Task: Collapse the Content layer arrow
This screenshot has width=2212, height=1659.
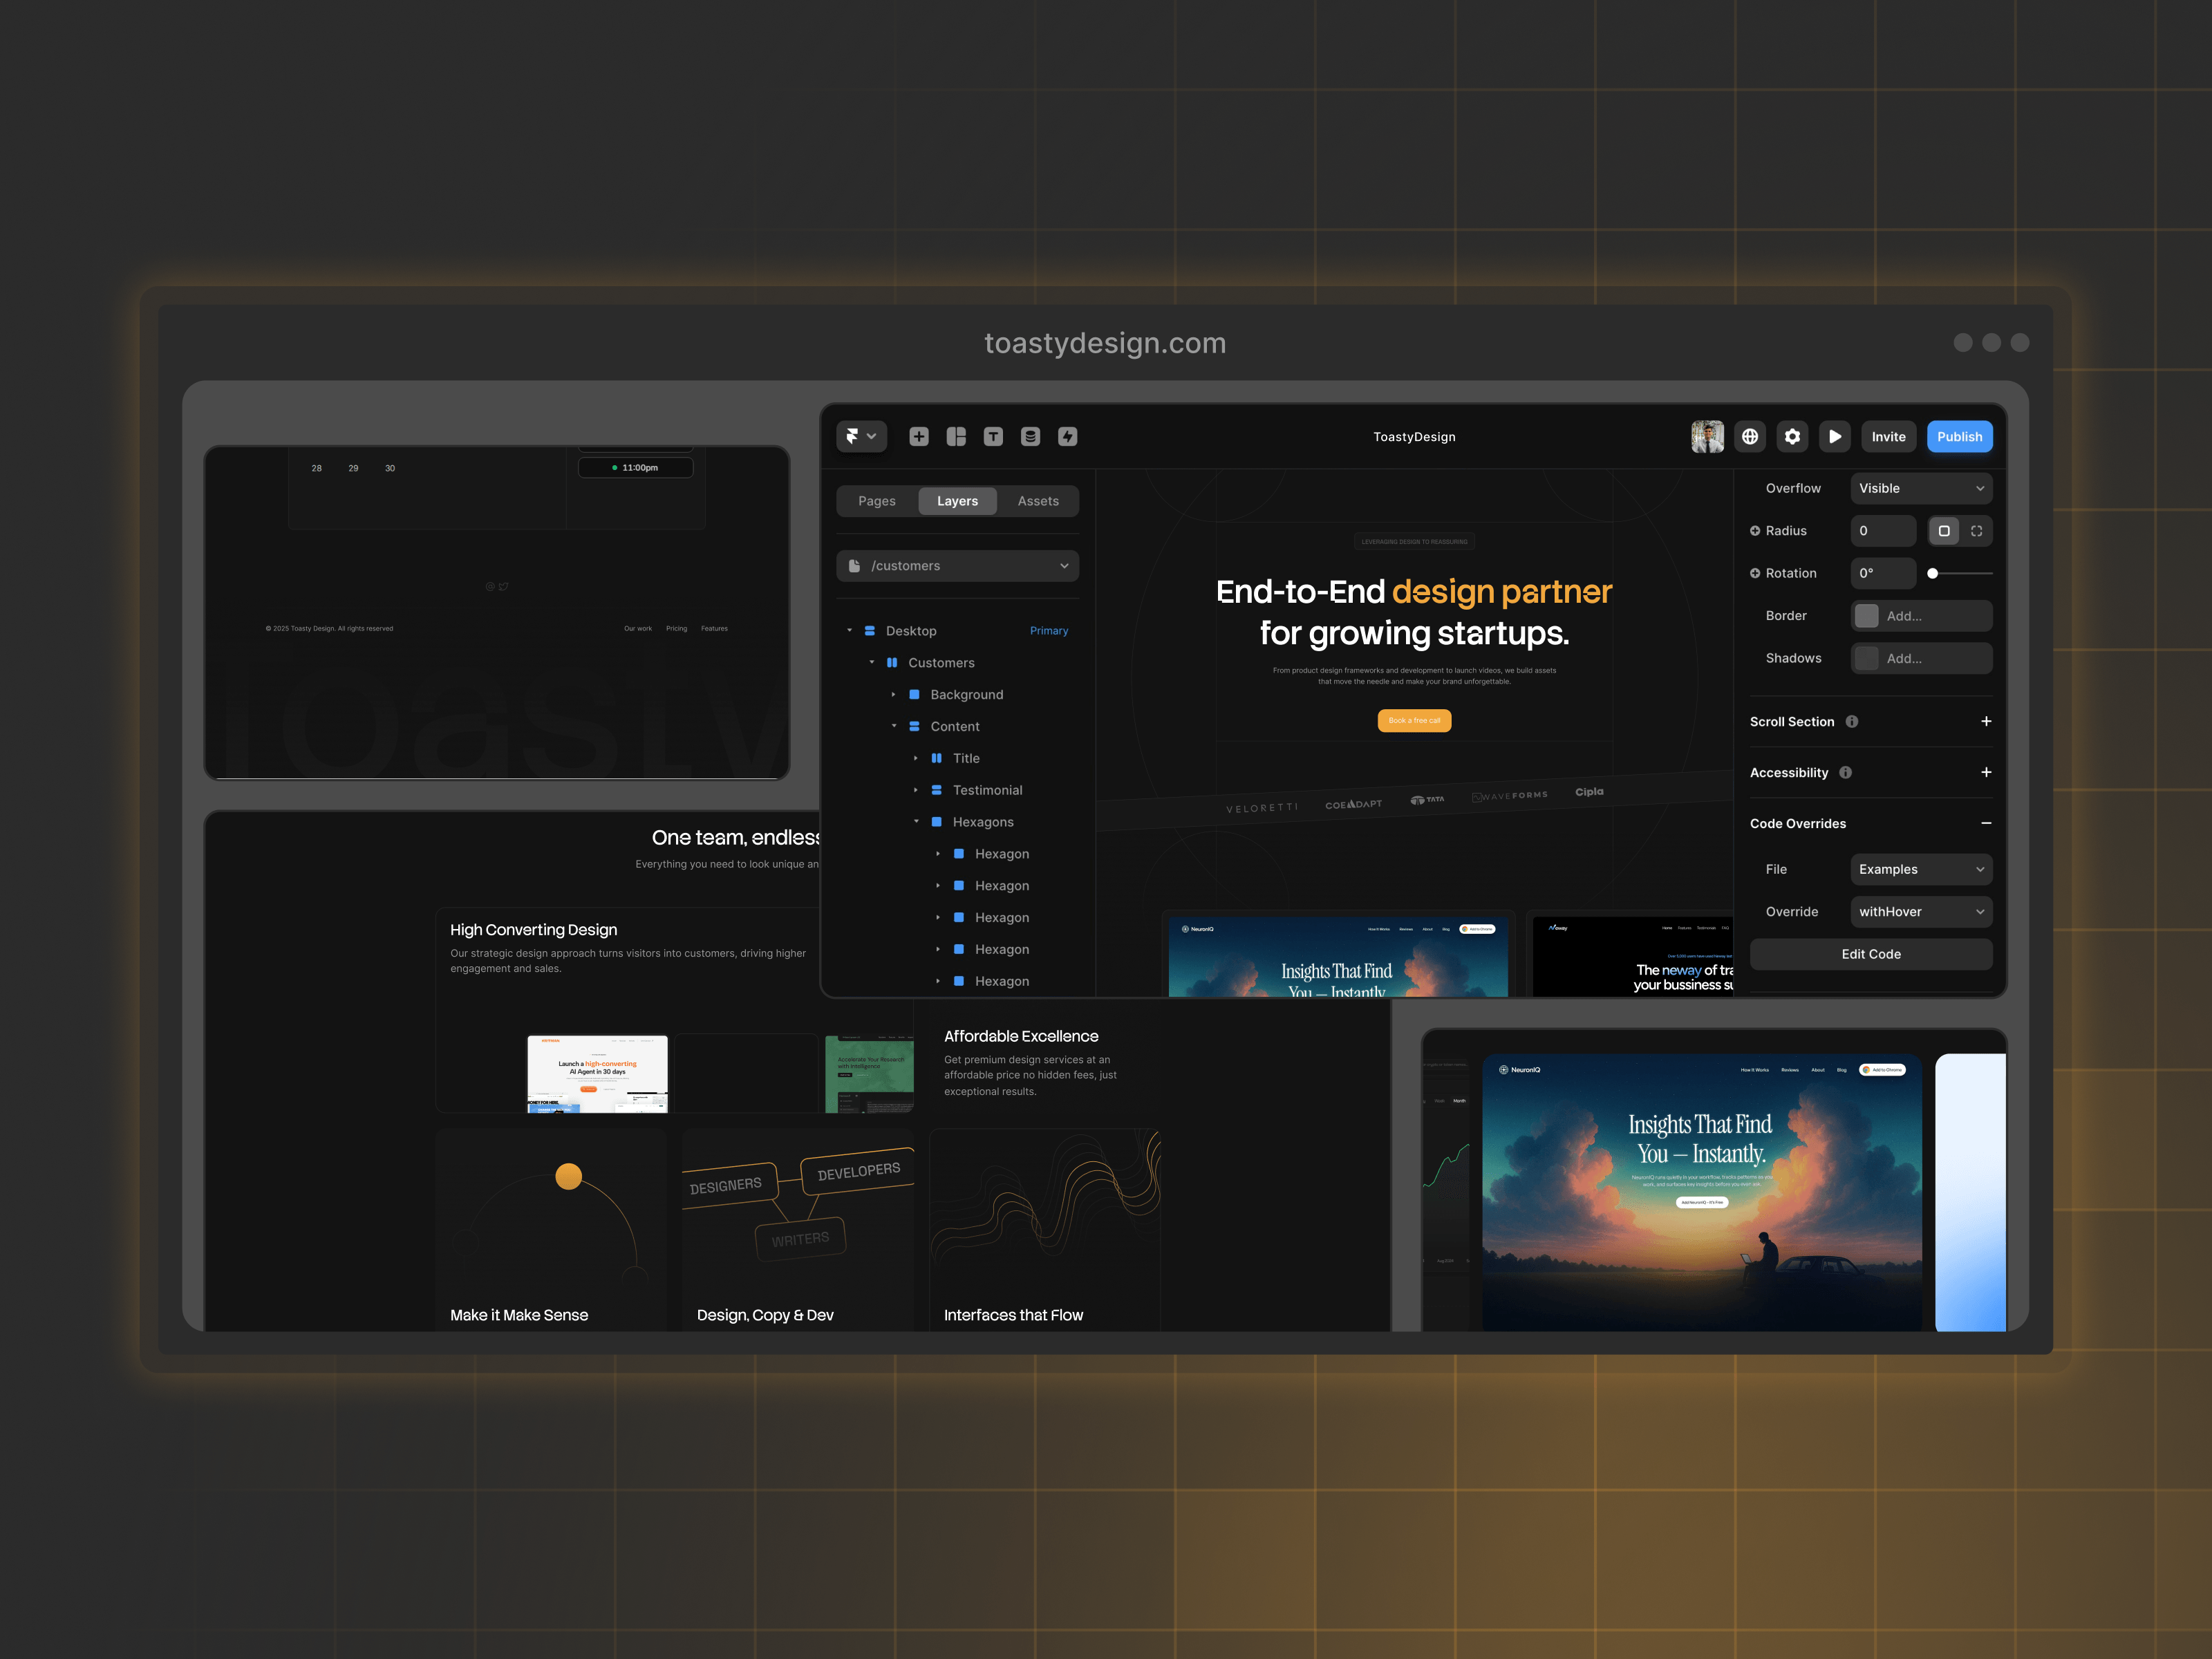Action: (893, 727)
